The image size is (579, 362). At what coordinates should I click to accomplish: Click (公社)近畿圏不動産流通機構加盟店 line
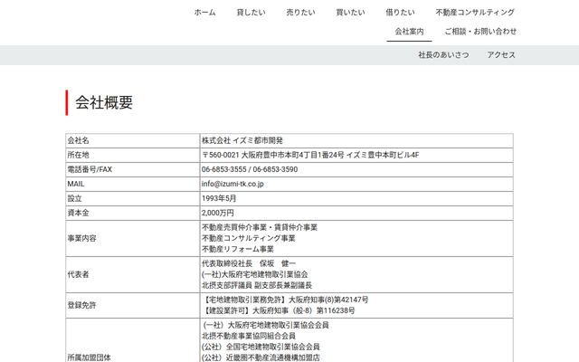pos(261,357)
